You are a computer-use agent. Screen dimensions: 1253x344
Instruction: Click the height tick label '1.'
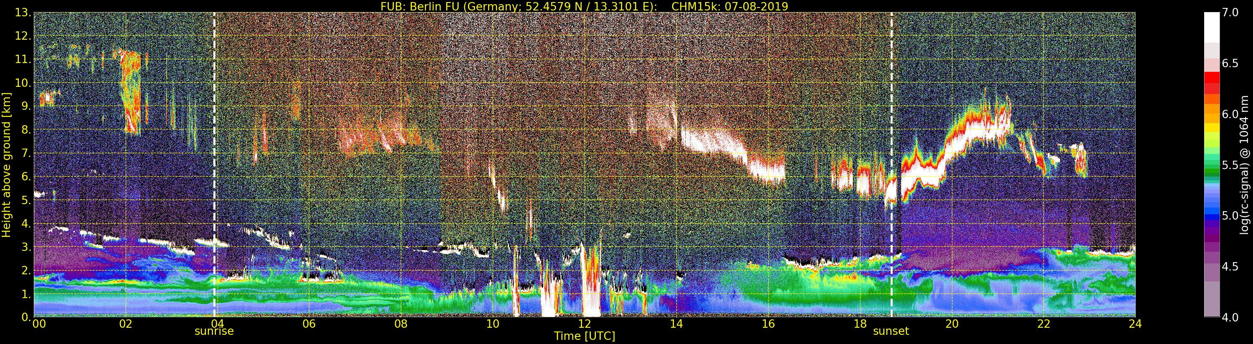click(26, 293)
